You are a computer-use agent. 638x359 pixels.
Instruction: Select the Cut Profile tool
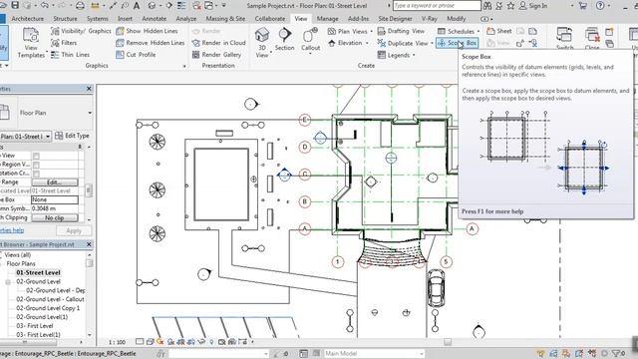click(x=136, y=55)
